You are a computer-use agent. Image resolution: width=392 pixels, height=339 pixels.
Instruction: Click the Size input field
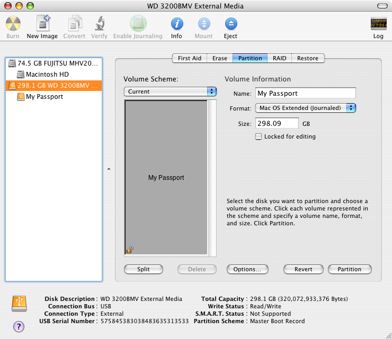click(x=277, y=123)
